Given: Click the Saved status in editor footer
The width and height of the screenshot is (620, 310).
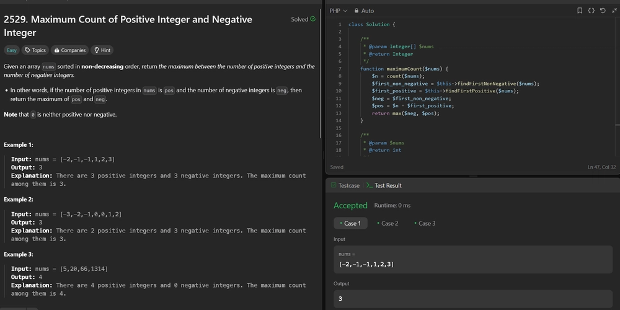Looking at the screenshot, I should coord(337,167).
